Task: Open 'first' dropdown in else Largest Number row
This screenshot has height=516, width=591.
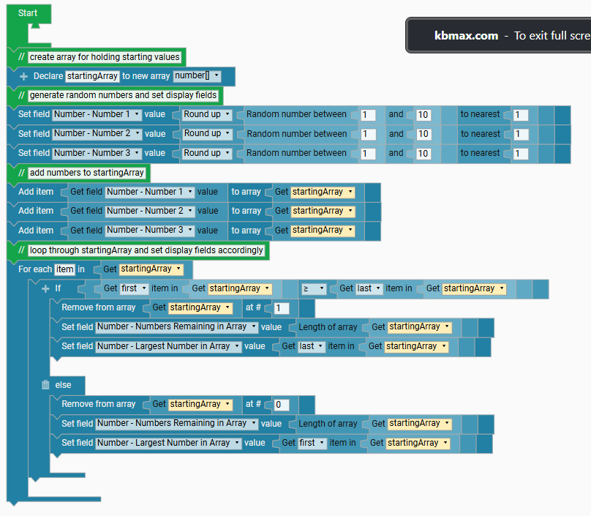Action: coord(312,443)
